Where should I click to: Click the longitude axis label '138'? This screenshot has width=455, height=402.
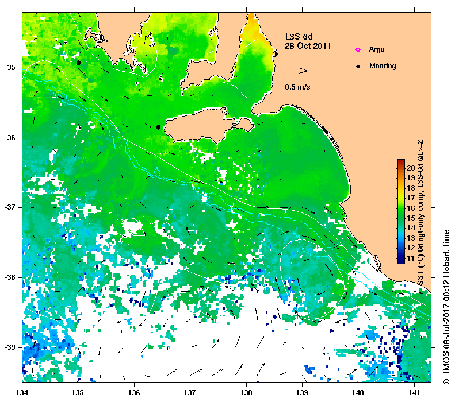coord(246,393)
